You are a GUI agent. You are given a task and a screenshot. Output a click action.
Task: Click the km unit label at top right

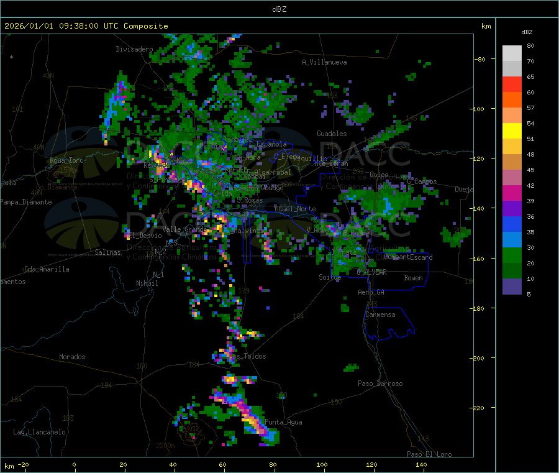[486, 26]
